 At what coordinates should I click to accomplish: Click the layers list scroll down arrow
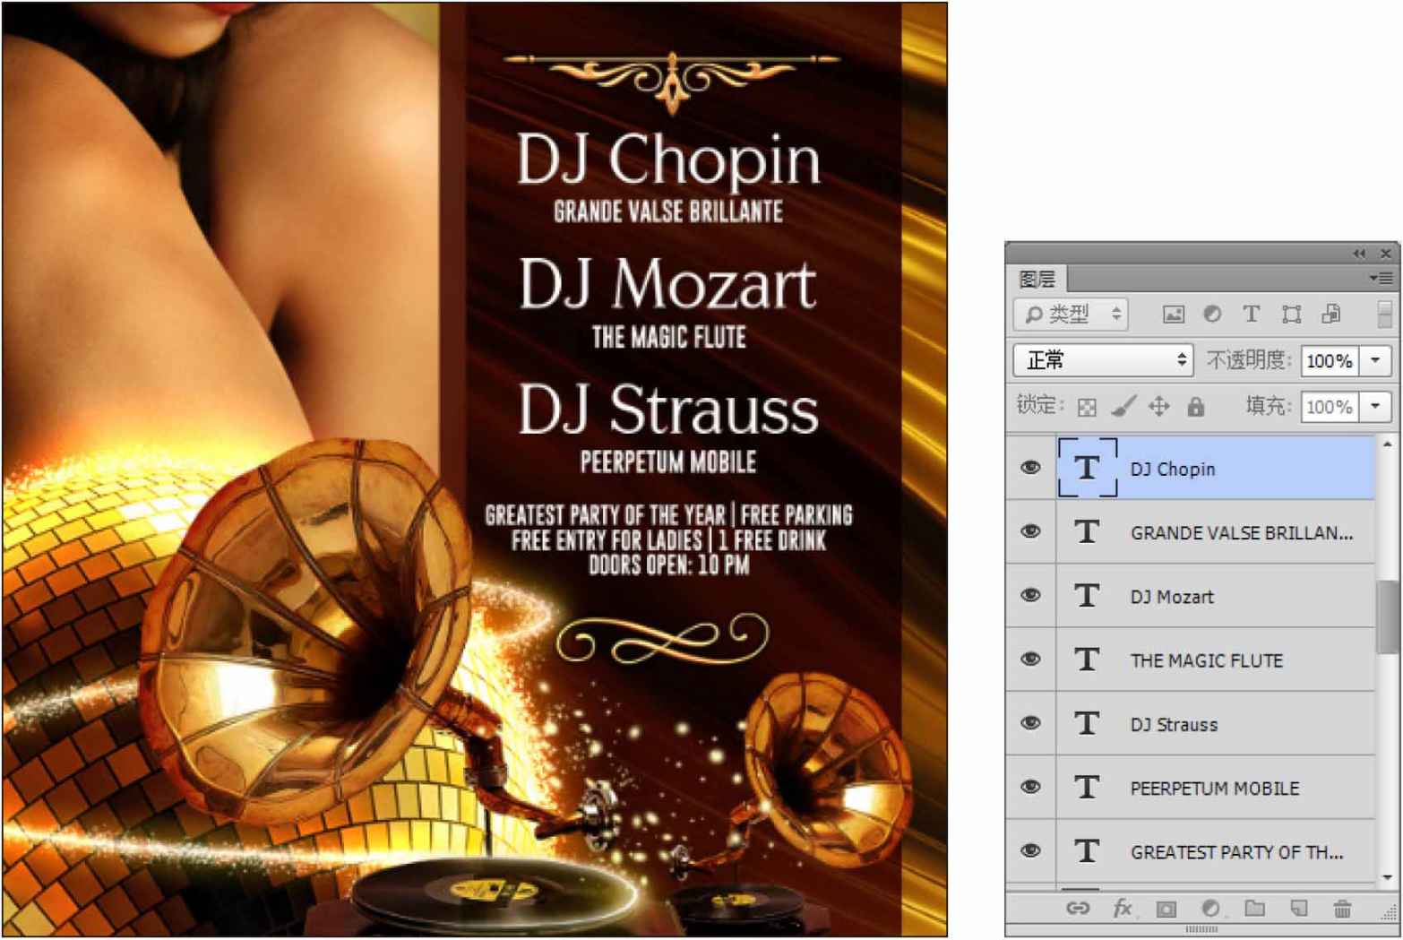(x=1387, y=877)
